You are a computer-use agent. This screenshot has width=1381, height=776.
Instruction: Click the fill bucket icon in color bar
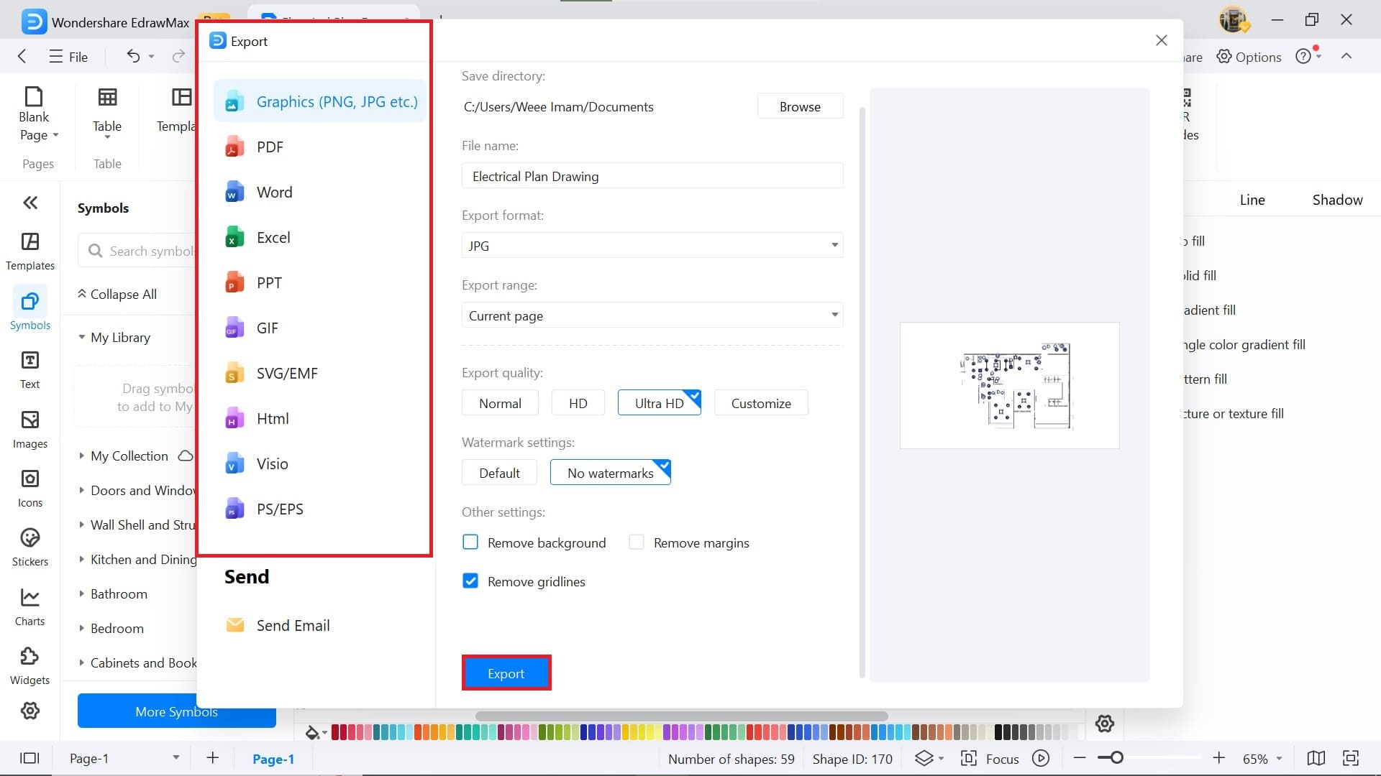click(312, 732)
